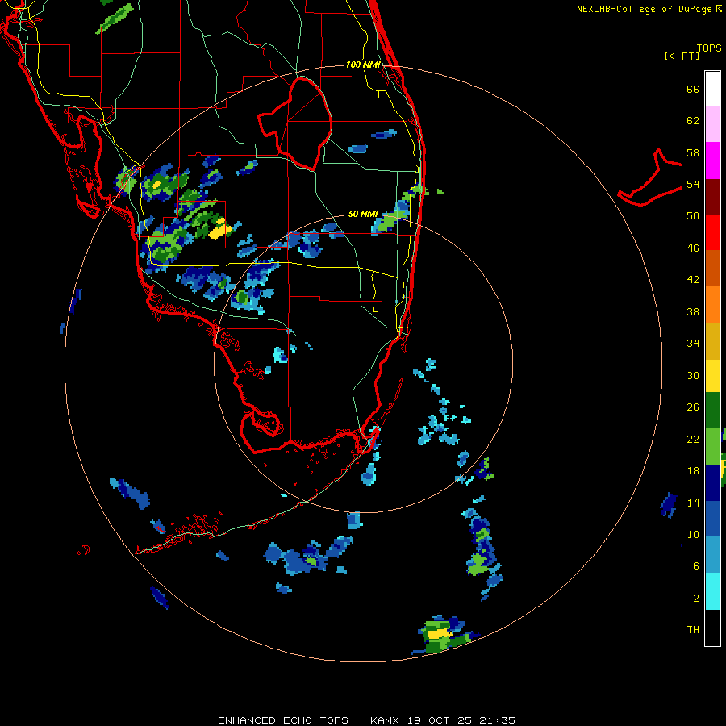The height and width of the screenshot is (726, 726).
Task: Select the medium blue legend swatch
Action: click(x=712, y=519)
